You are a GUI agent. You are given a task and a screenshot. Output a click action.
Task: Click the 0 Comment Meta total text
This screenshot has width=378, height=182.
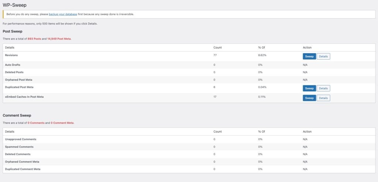click(62, 123)
